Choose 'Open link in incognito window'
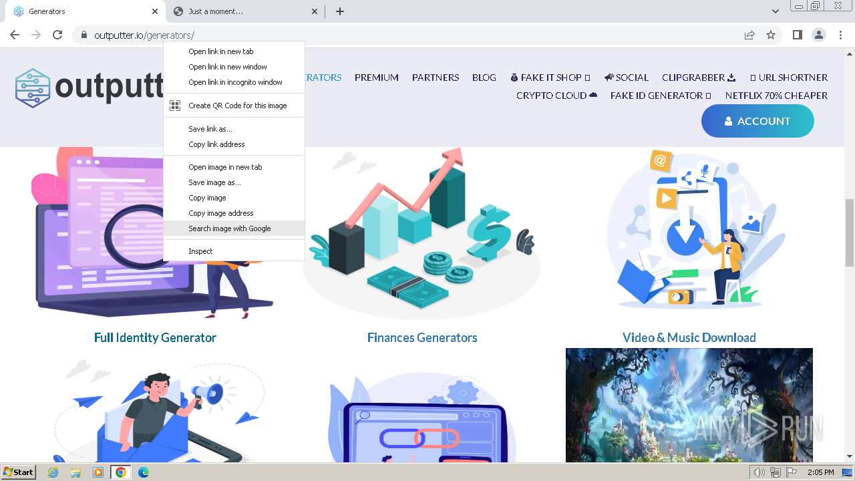Image resolution: width=855 pixels, height=481 pixels. click(234, 82)
